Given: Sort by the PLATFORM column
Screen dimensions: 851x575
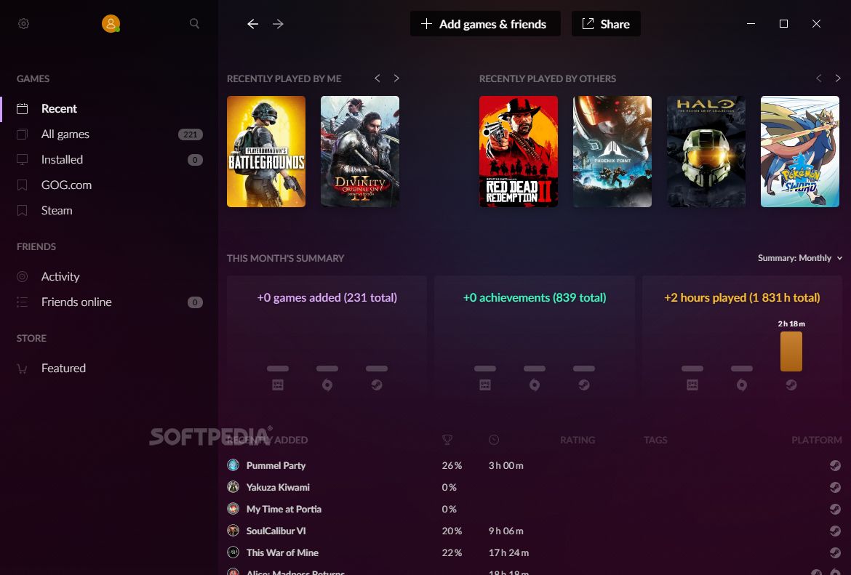Looking at the screenshot, I should point(817,440).
